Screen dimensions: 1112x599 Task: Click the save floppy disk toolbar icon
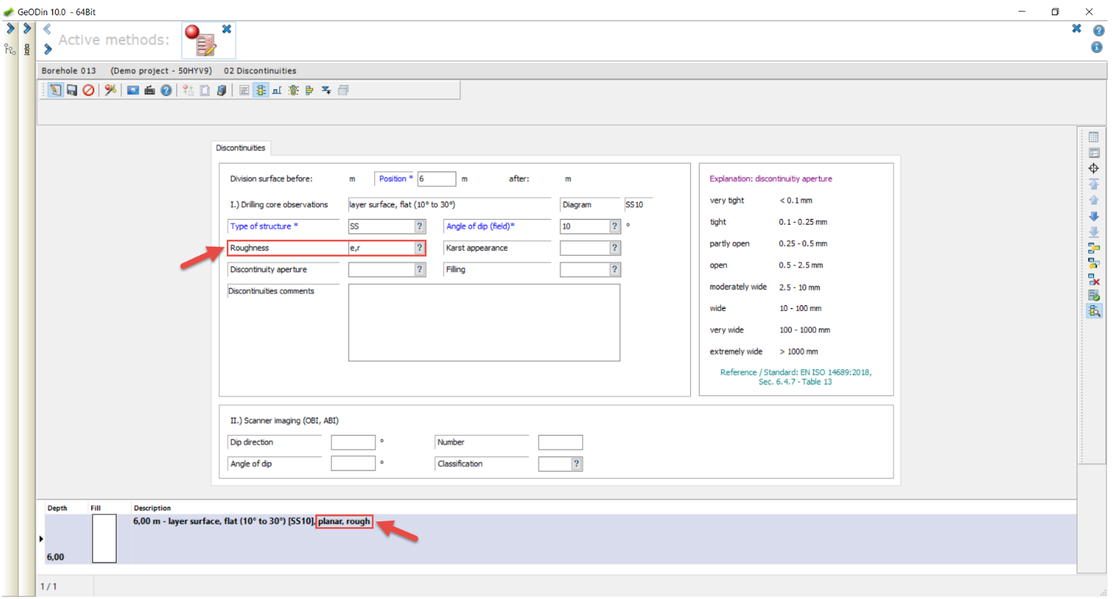tap(72, 91)
